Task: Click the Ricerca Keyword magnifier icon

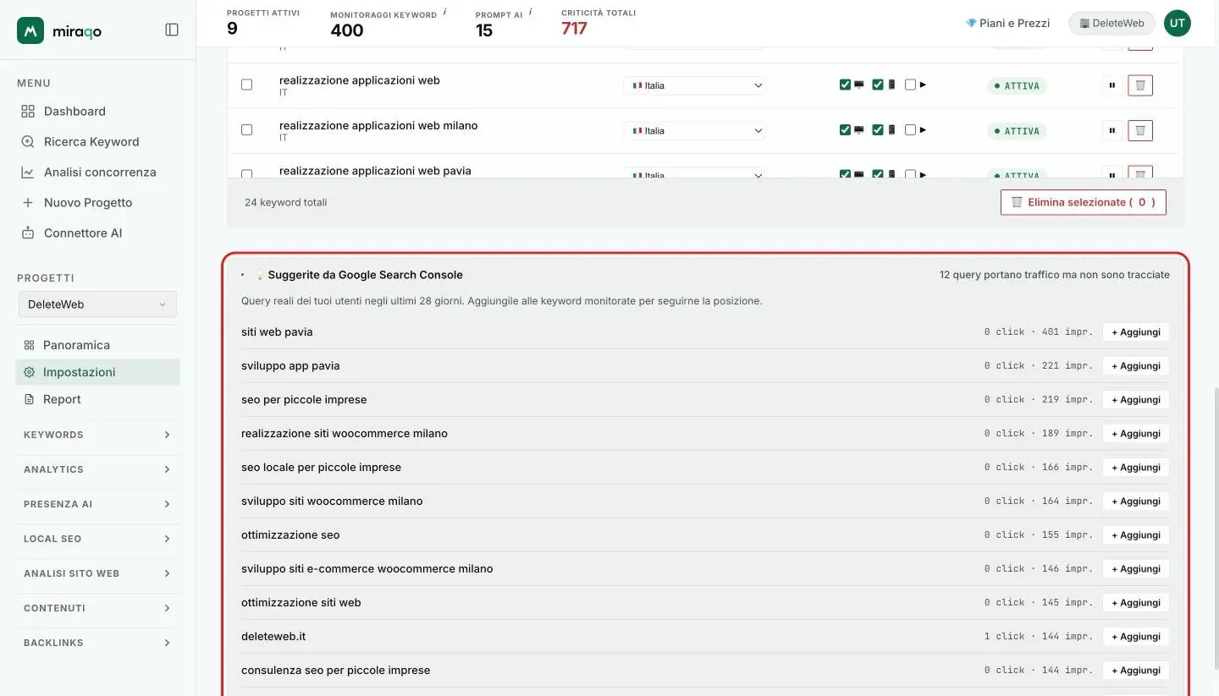Action: pyautogui.click(x=28, y=141)
